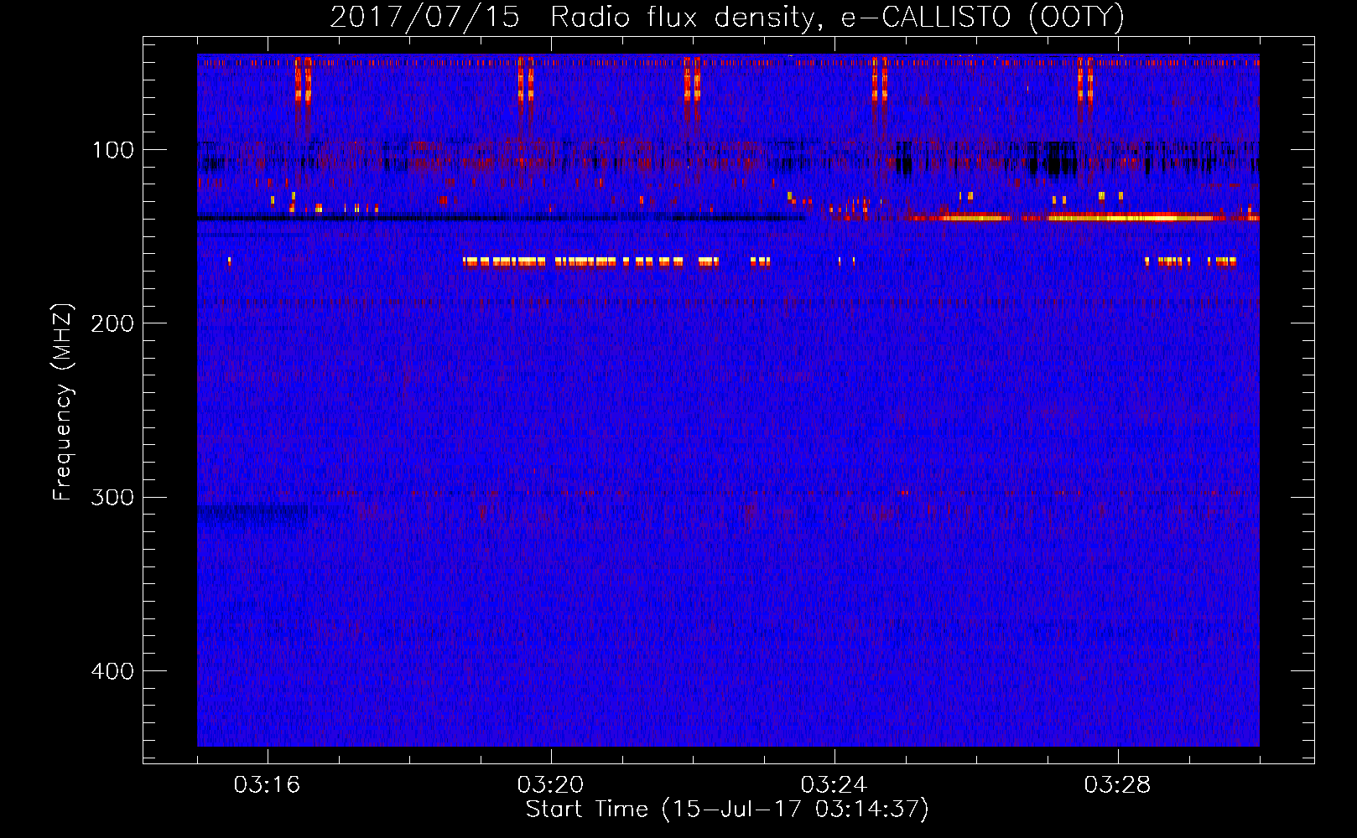Click the 'Frequency (MHZ)' y-axis label

pyautogui.click(x=63, y=401)
